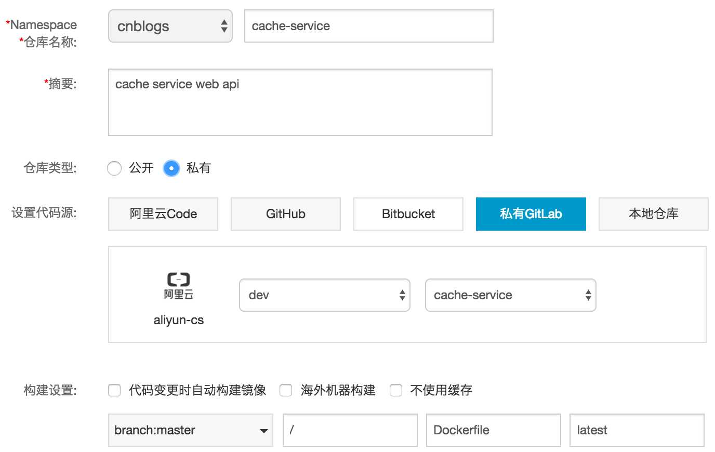Click the 'latest' image tag field
Image resolution: width=715 pixels, height=452 pixels.
click(637, 430)
